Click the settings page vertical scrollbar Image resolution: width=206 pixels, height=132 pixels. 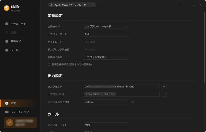click(x=205, y=47)
